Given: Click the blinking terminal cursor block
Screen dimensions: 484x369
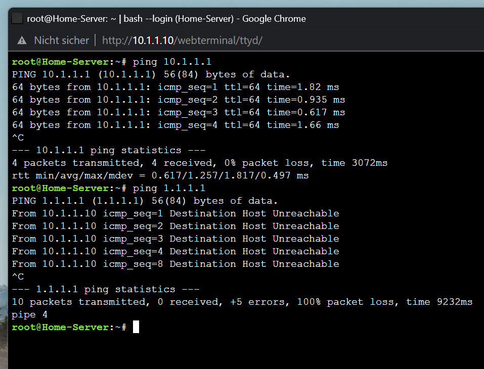Looking at the screenshot, I should (x=136, y=327).
